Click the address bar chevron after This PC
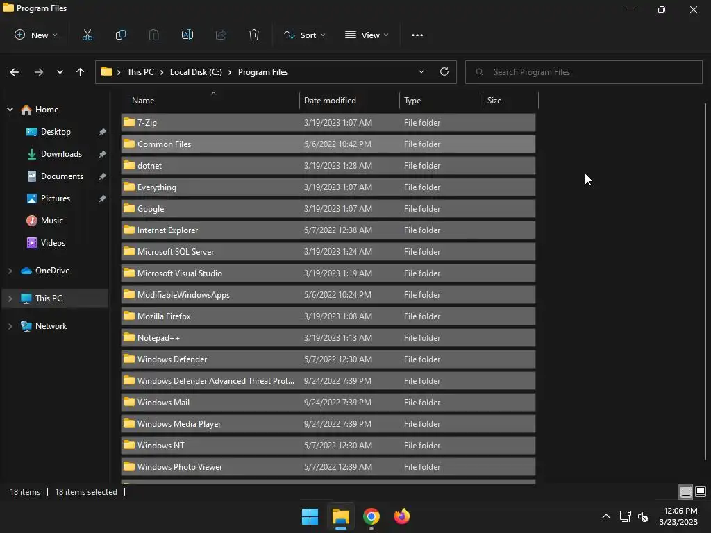Screen dimensions: 711x533 coord(162,72)
